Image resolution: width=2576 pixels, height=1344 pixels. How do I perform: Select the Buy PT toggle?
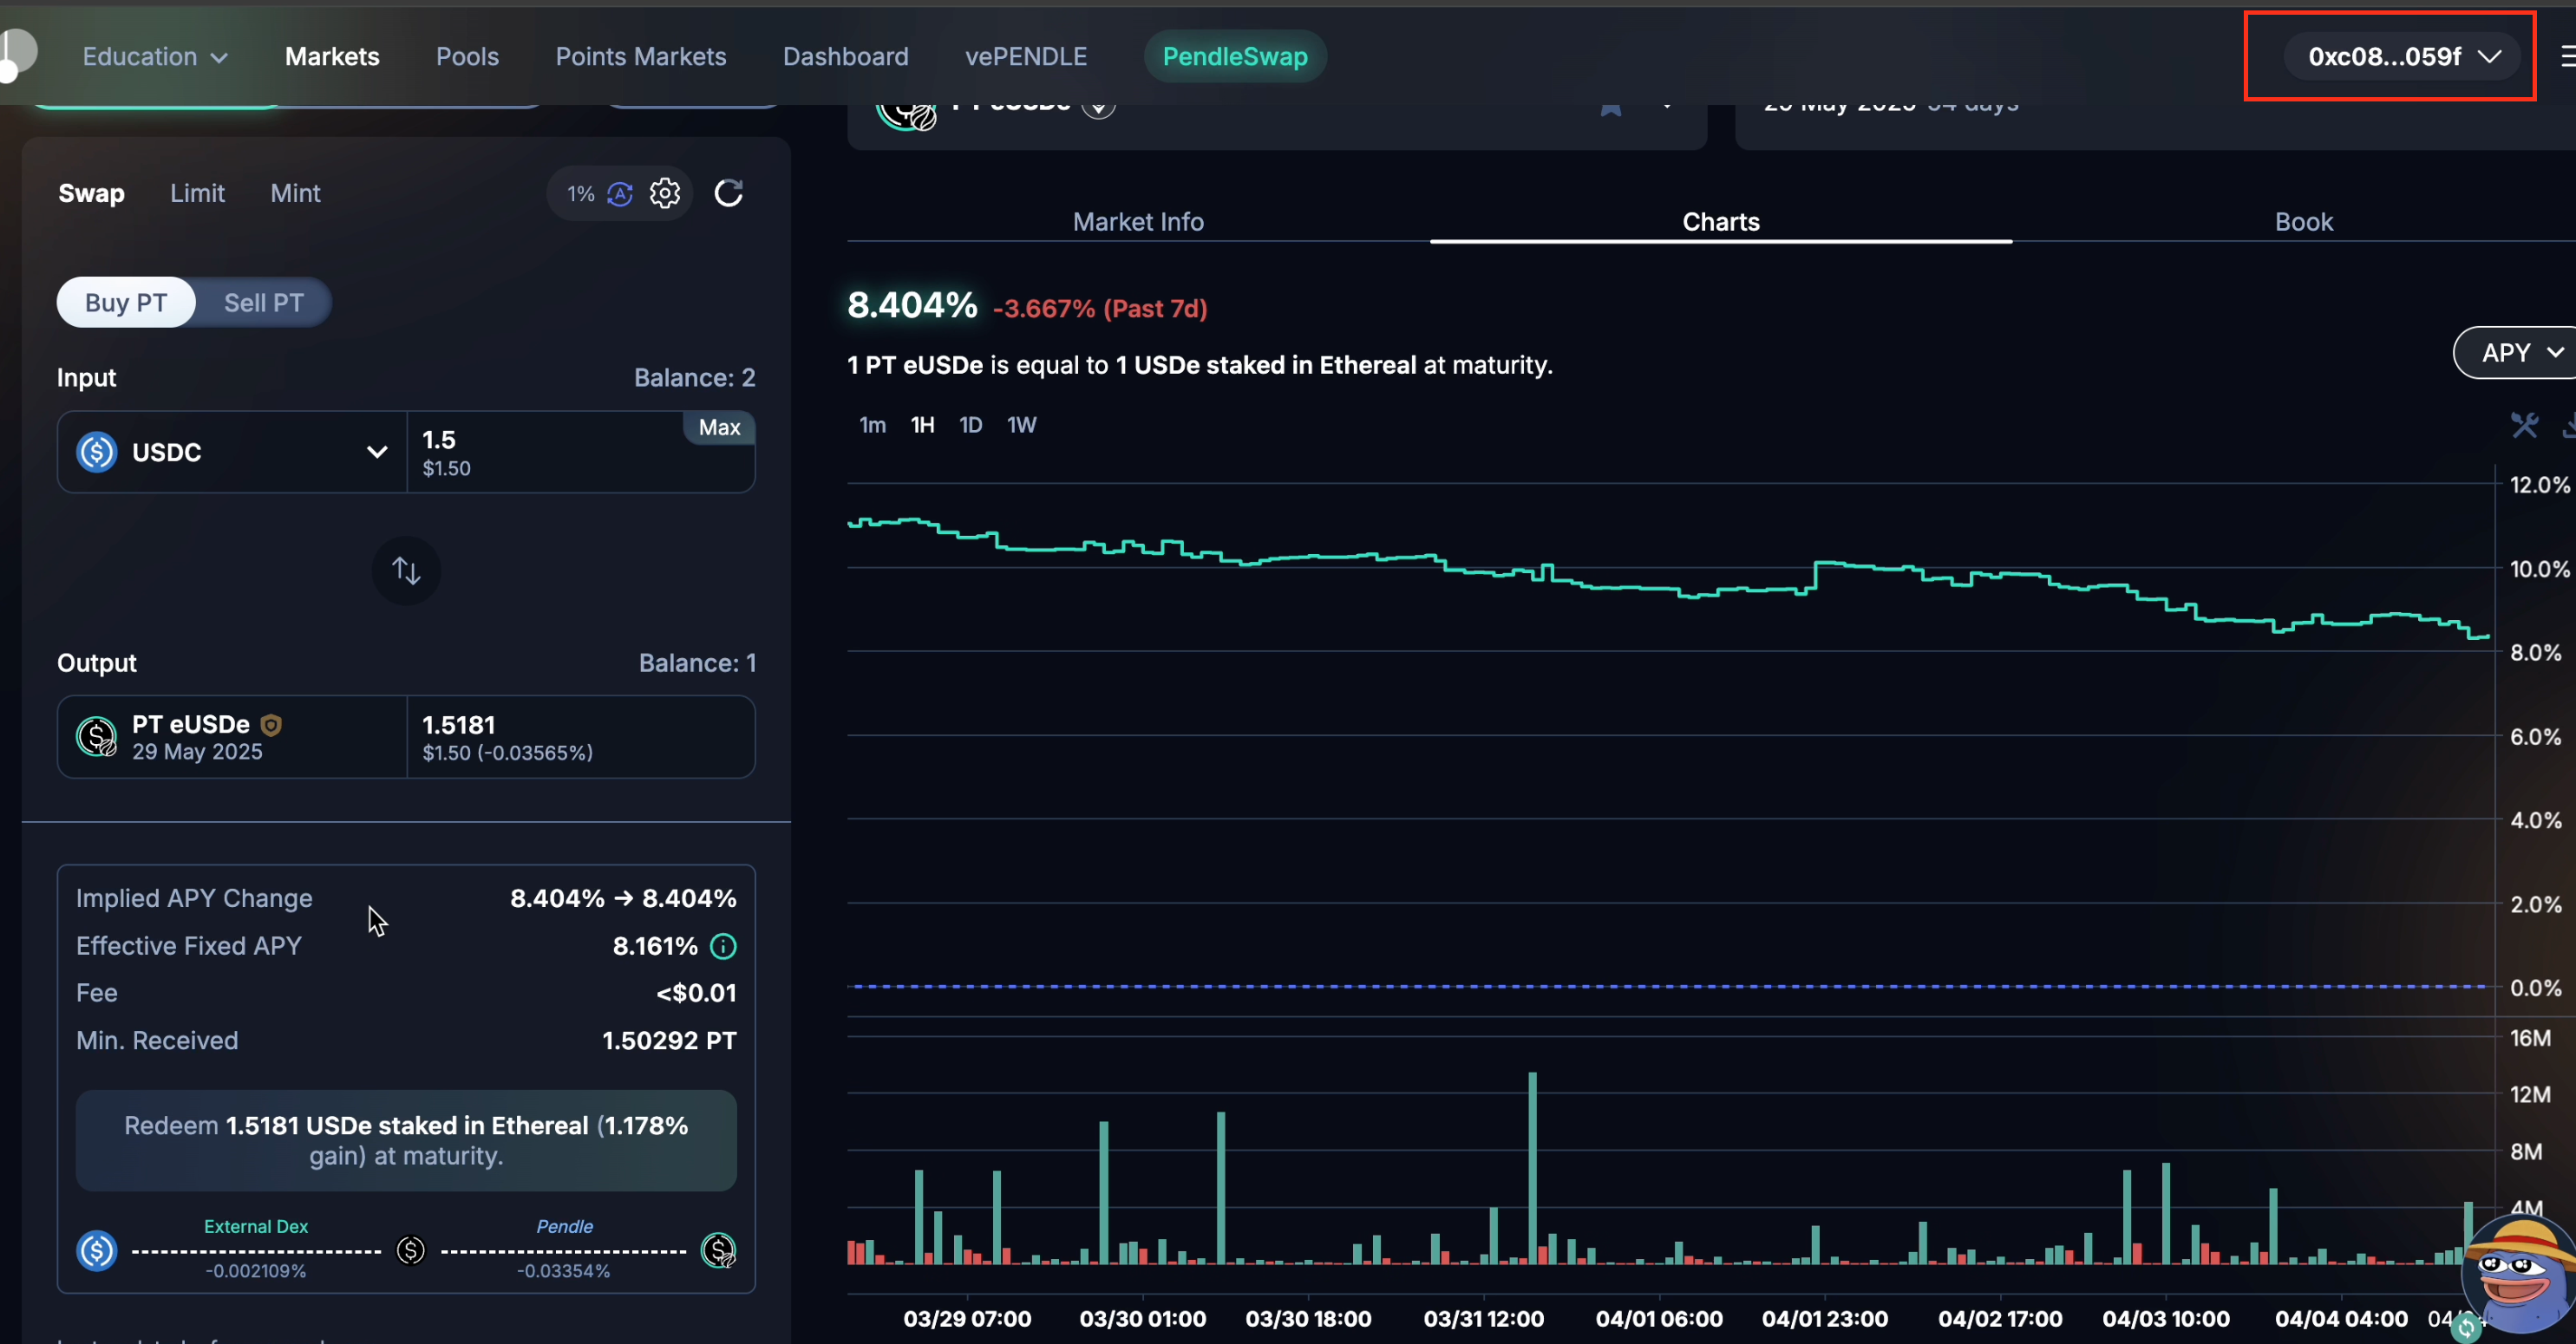[x=126, y=303]
